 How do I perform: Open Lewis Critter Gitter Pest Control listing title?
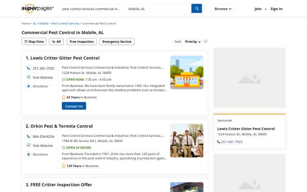[x=62, y=58]
